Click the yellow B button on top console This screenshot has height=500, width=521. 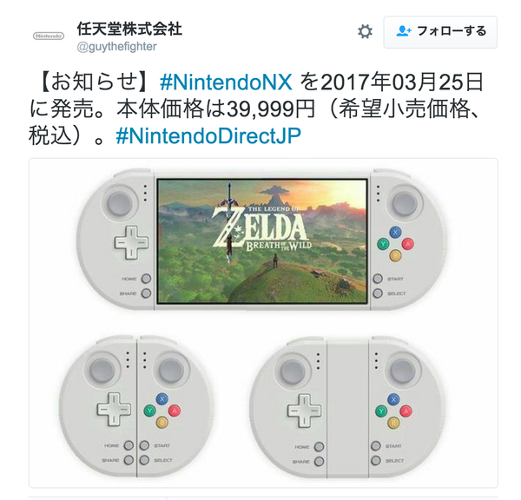(395, 256)
